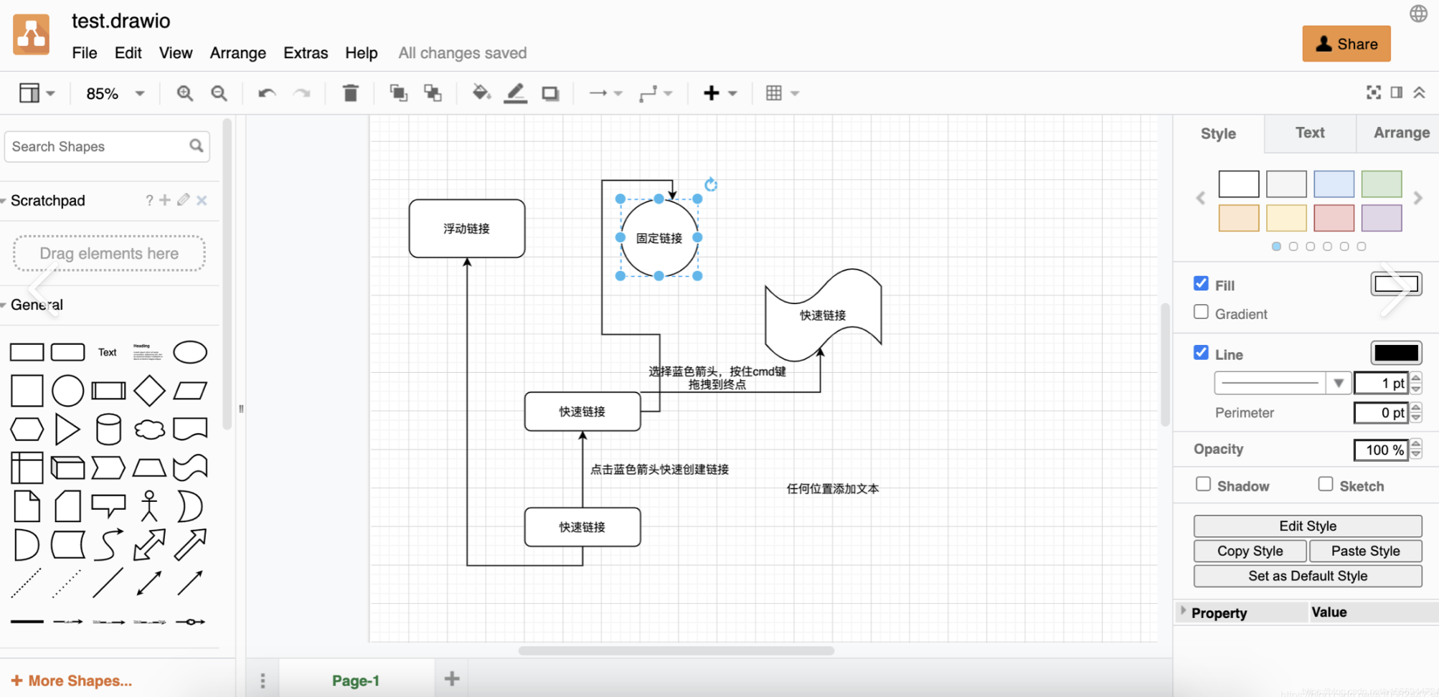Expand the Insert plus dropdown
This screenshot has height=697, width=1439.
click(x=719, y=93)
